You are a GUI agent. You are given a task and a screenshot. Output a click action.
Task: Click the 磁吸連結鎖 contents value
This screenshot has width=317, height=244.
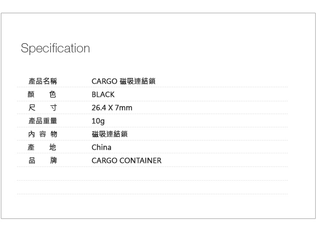(x=110, y=134)
